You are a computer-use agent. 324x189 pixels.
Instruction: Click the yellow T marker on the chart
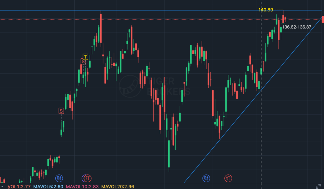point(85,57)
